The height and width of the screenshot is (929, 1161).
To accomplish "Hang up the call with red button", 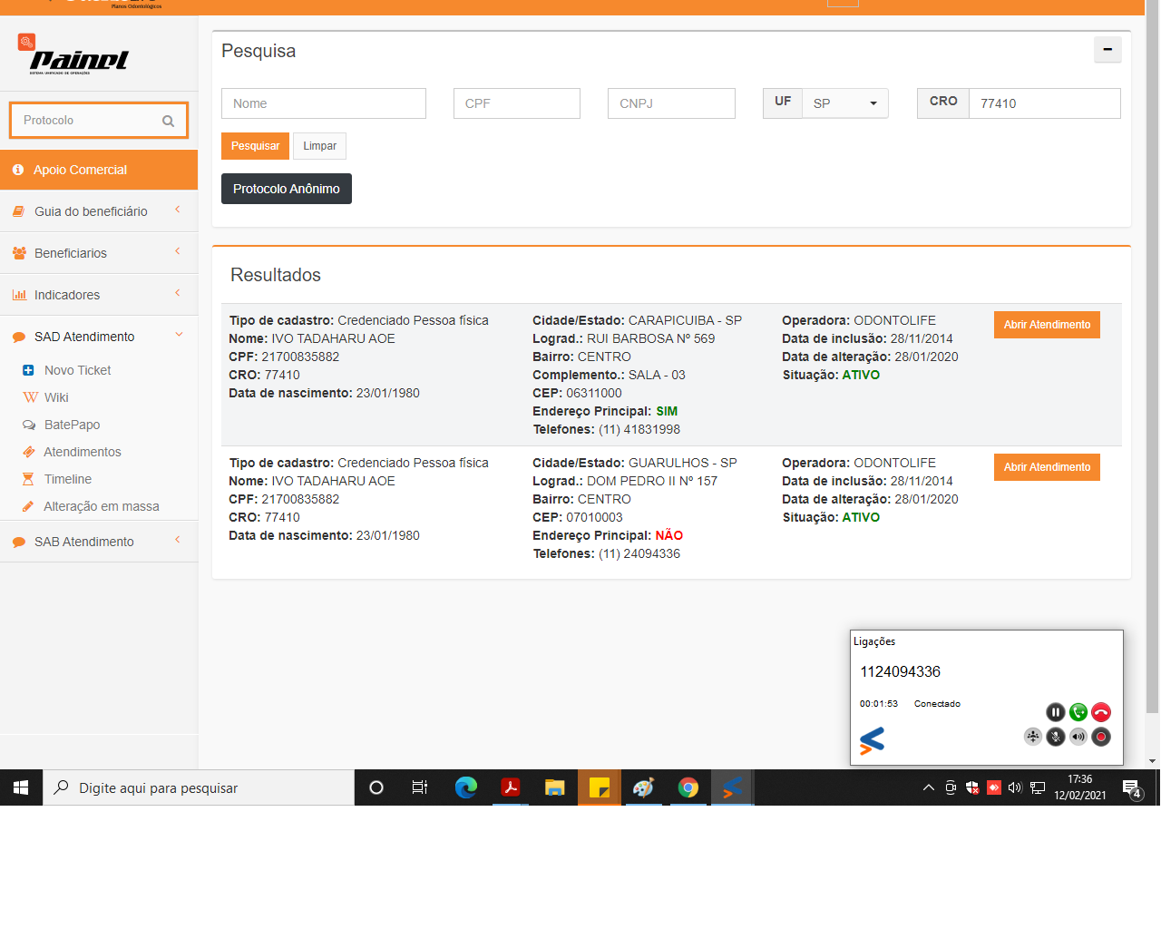I will point(1101,712).
